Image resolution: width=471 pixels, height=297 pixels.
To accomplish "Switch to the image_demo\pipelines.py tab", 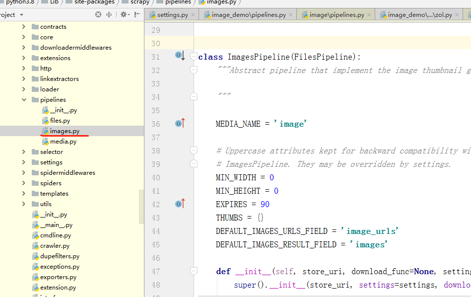I will pyautogui.click(x=249, y=15).
